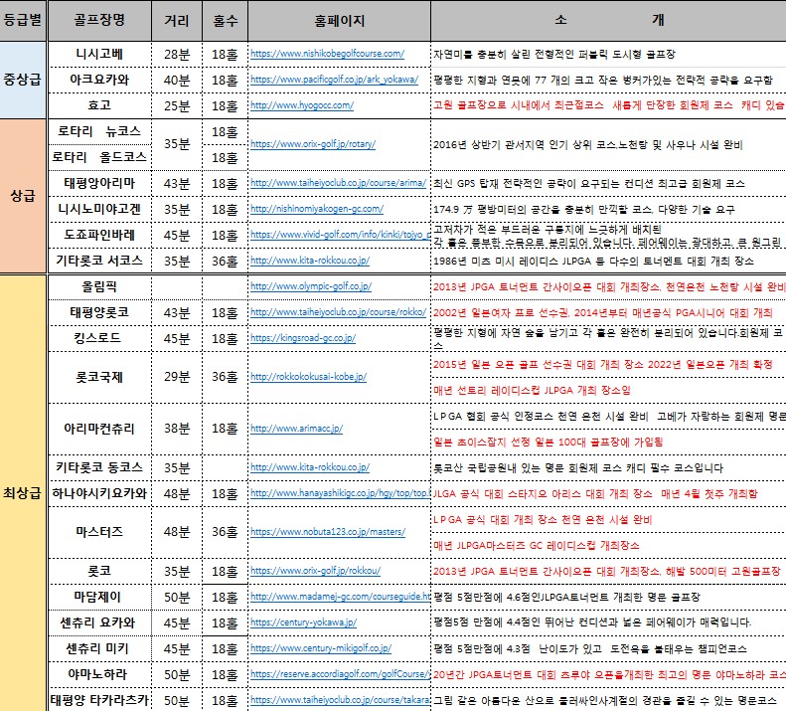Image resolution: width=786 pixels, height=711 pixels.
Task: Select the 마담제이 cell
Action: [x=99, y=597]
